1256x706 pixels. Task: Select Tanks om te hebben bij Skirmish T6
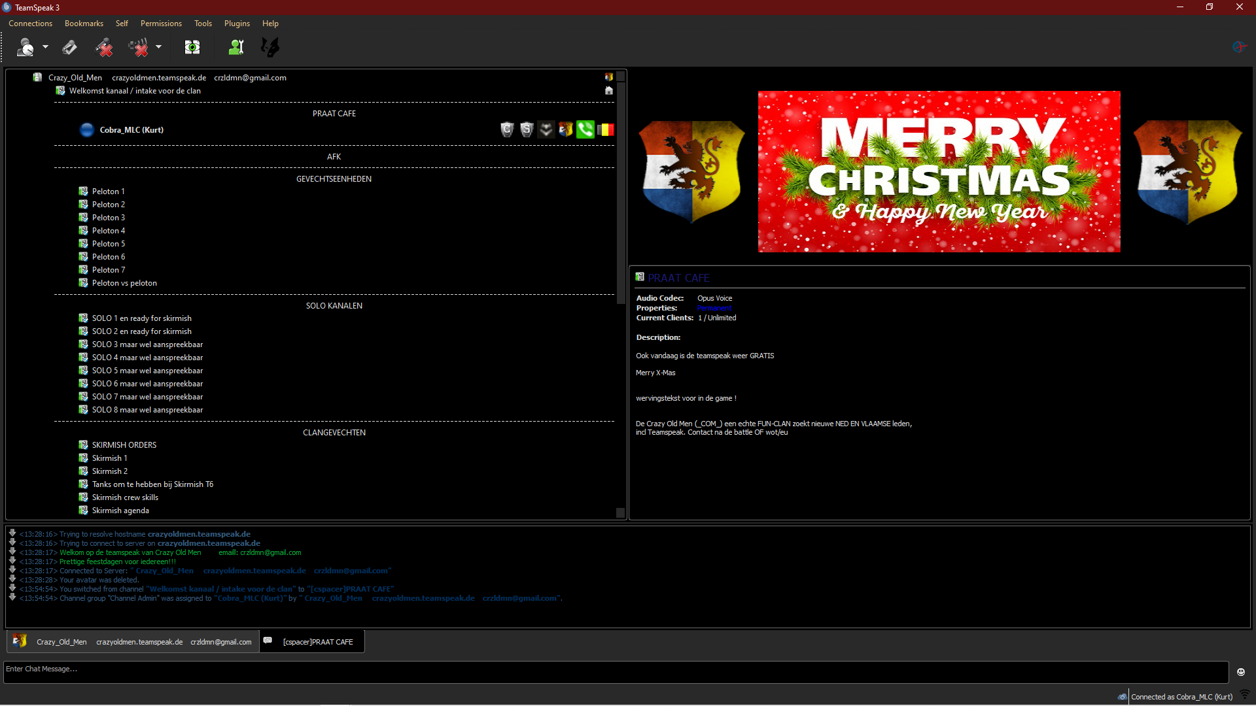coord(152,484)
